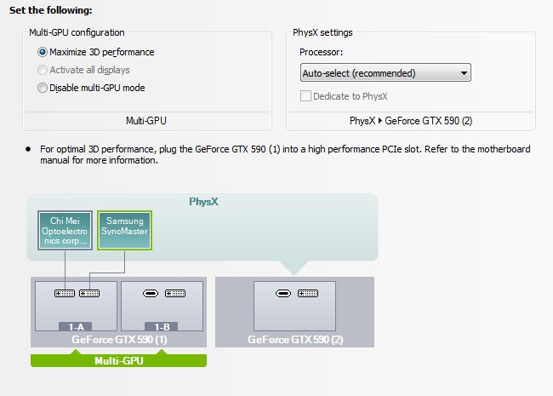The image size is (553, 396).
Task: Click PhysX settings group title
Action: coord(322,32)
